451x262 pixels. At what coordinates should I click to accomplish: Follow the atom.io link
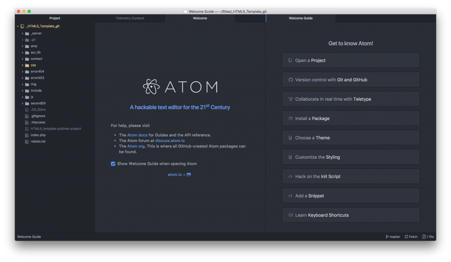175,175
